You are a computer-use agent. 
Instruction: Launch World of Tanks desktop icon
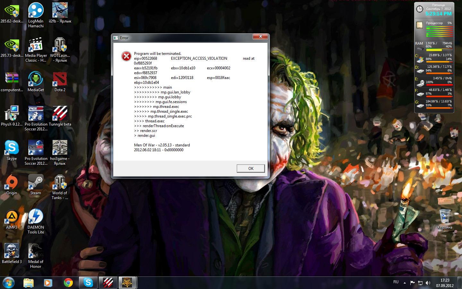[x=60, y=187]
